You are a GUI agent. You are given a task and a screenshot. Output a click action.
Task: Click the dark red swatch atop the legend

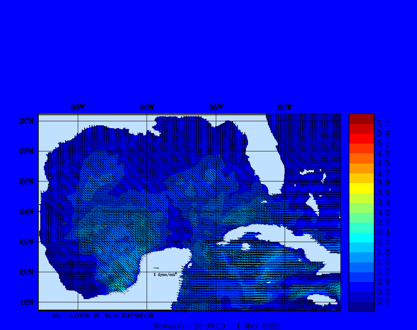361,119
